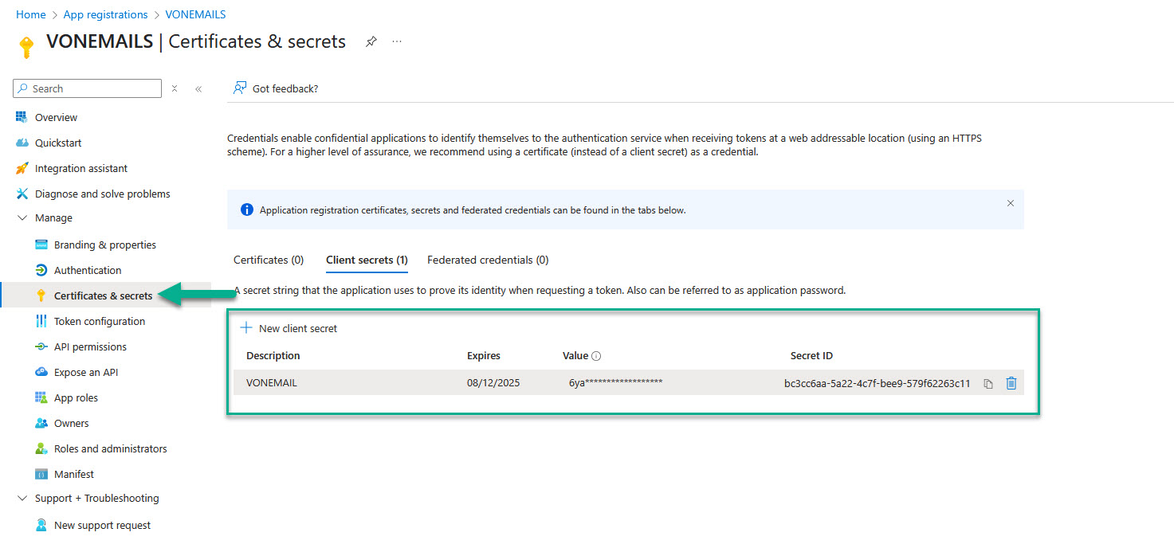Click the Owners people icon
The height and width of the screenshot is (548, 1174).
pyautogui.click(x=41, y=423)
